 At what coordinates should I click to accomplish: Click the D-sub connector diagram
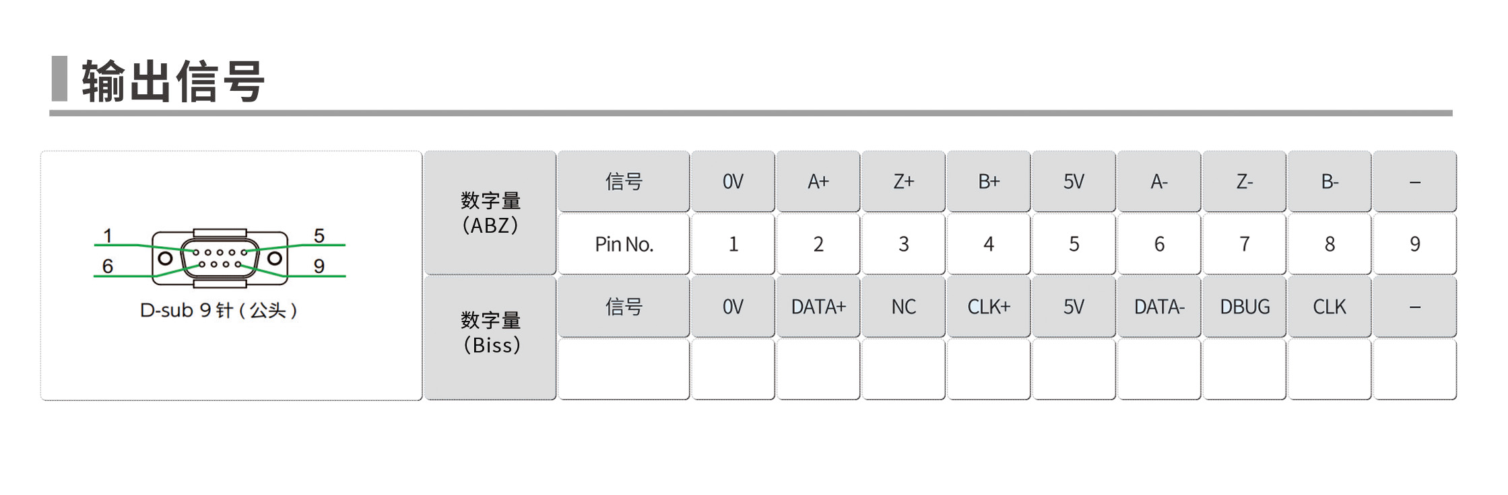(220, 258)
